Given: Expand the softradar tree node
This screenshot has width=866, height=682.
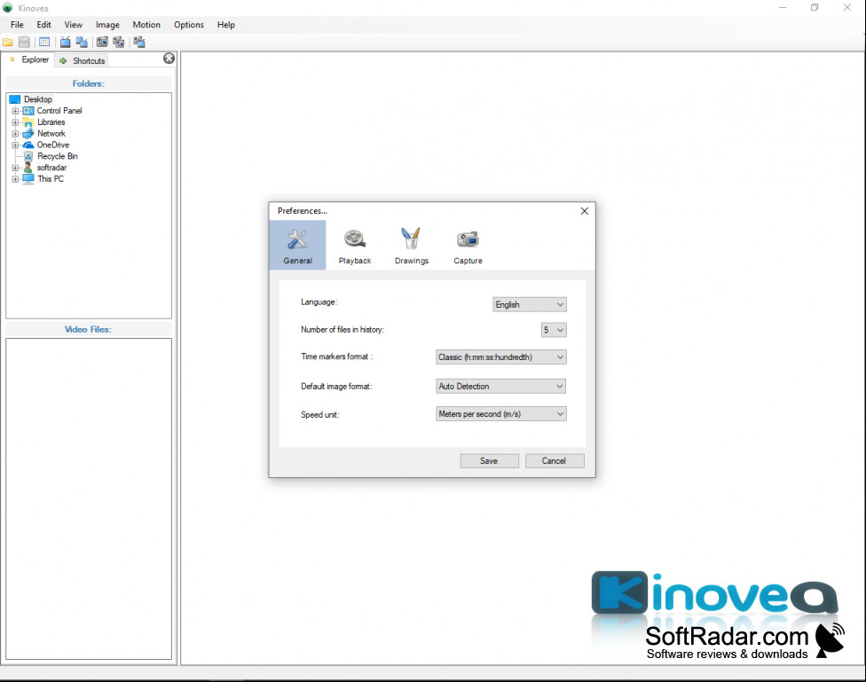Looking at the screenshot, I should 15,168.
